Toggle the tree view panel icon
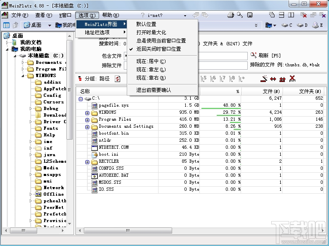The image size is (329, 246). click(6, 25)
